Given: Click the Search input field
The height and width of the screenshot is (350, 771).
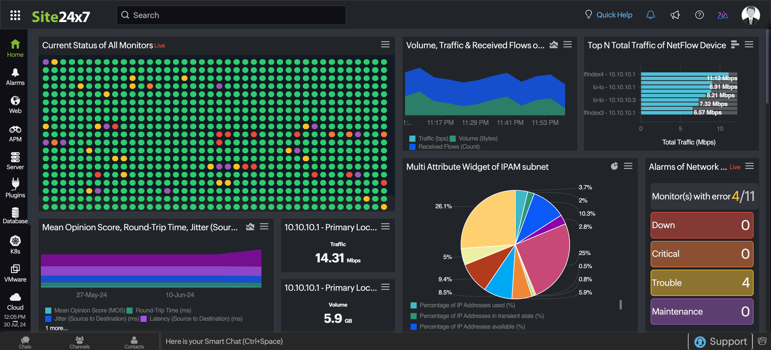Looking at the screenshot, I should (x=231, y=15).
